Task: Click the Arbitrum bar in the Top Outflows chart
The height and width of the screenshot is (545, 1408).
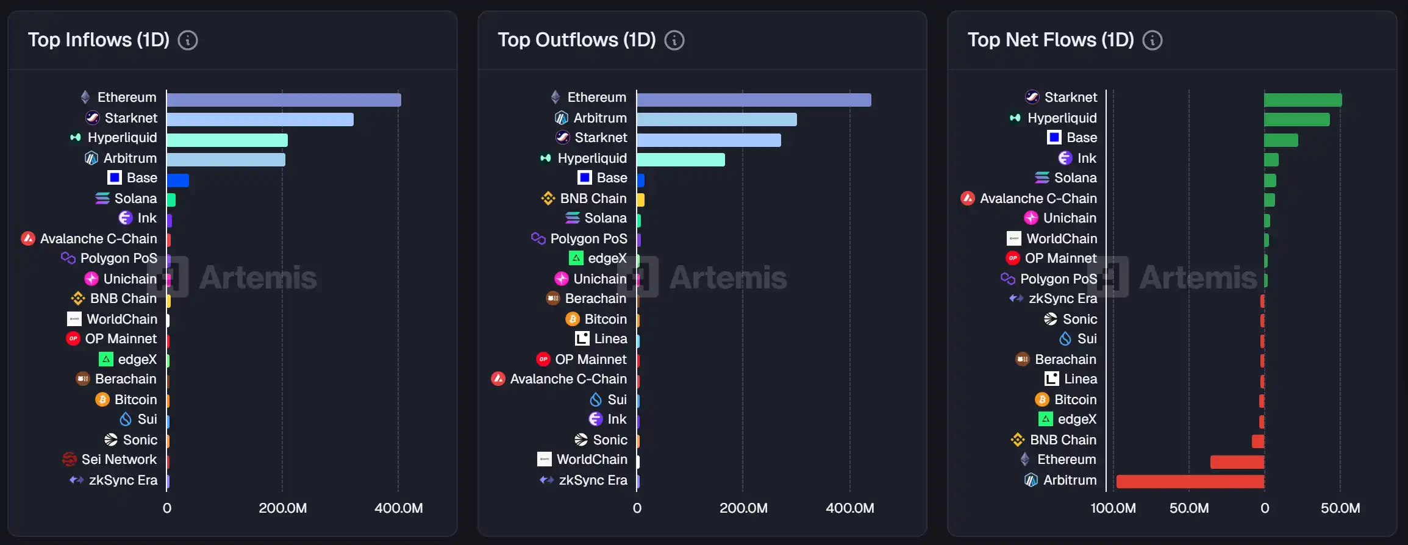Action: pyautogui.click(x=717, y=119)
